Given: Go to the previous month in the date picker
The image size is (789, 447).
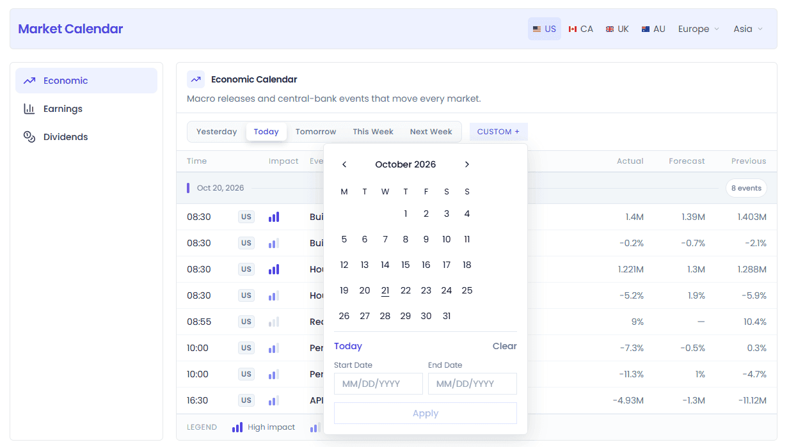Looking at the screenshot, I should [x=344, y=164].
